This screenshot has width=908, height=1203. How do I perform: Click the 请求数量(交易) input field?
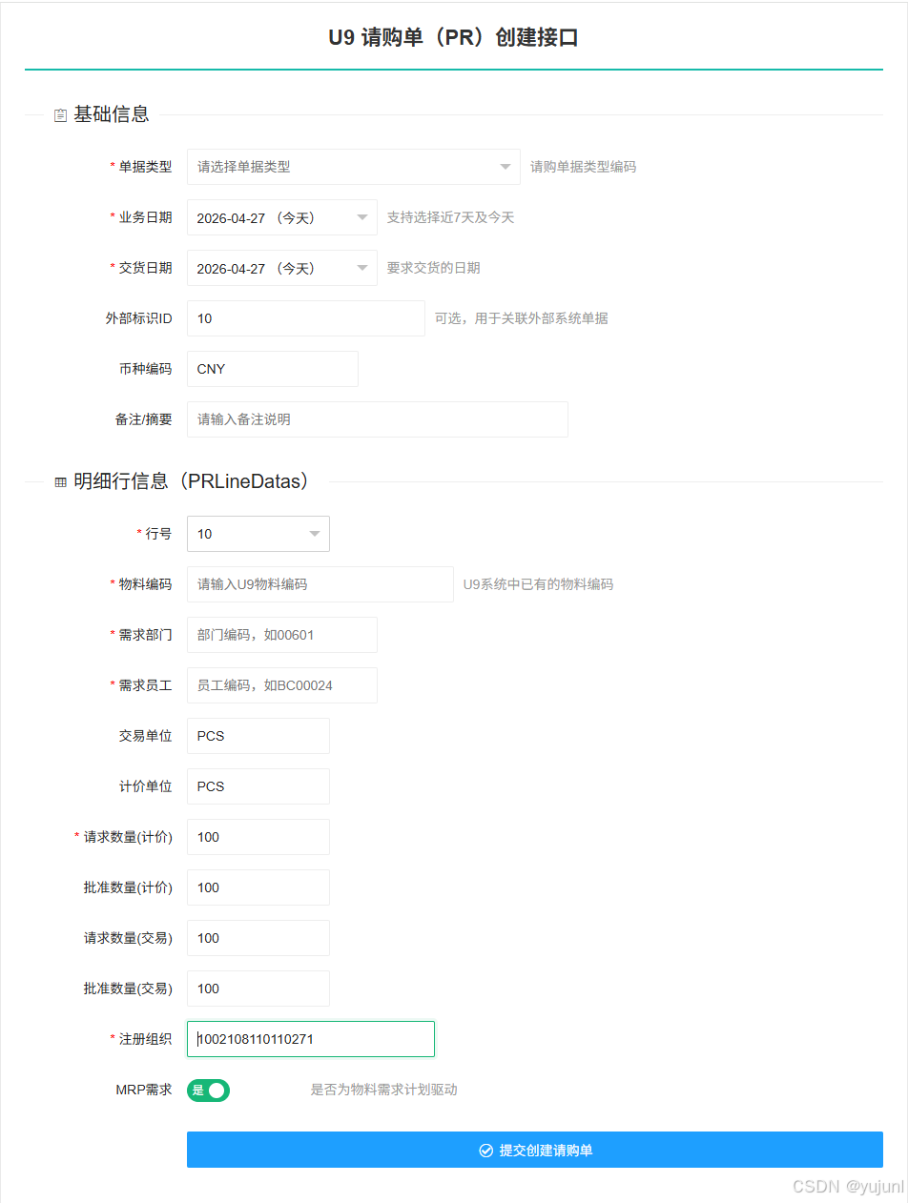tap(258, 938)
